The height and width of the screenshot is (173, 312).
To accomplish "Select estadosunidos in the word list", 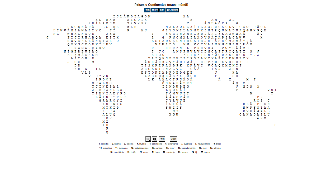I will pyautogui.click(x=141, y=148).
